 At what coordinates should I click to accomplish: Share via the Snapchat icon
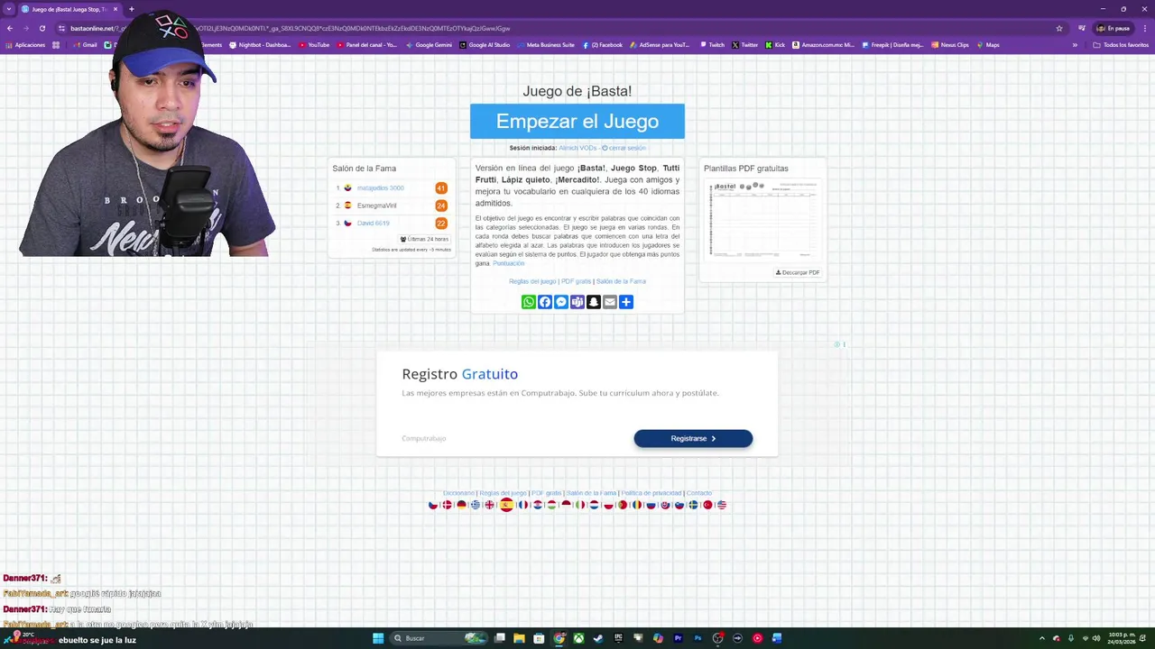(594, 302)
